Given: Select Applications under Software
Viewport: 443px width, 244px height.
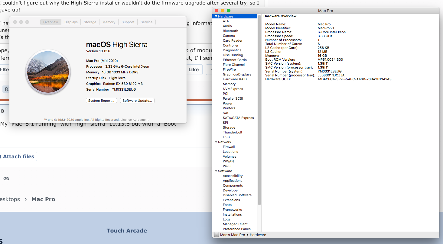Looking at the screenshot, I should coord(233,181).
